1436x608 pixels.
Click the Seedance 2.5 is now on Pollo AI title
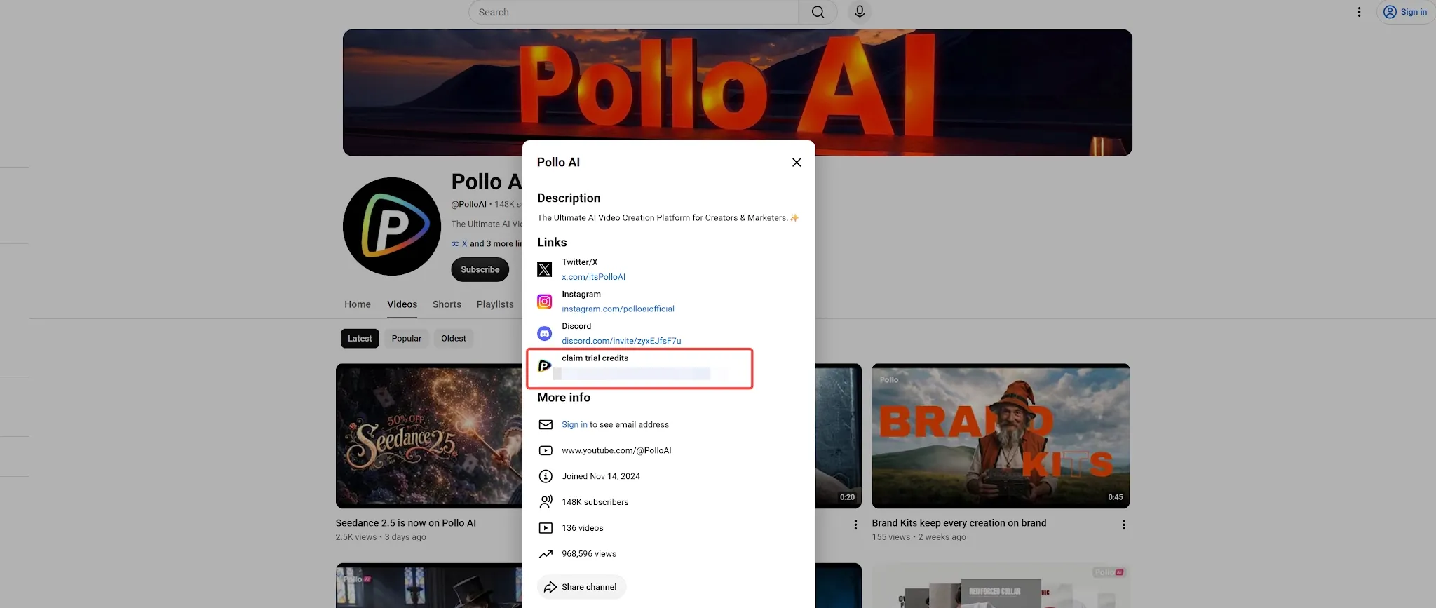pos(405,523)
